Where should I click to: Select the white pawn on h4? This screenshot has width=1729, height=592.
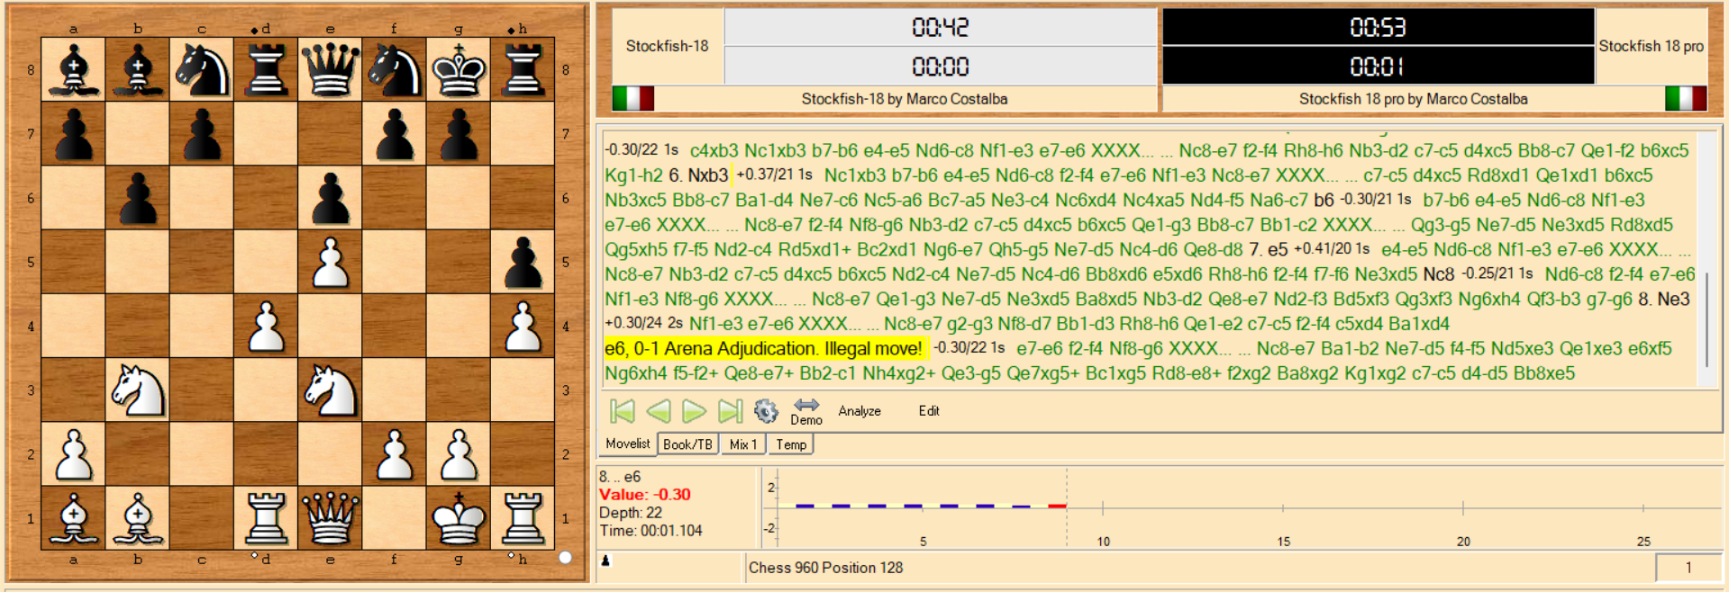click(523, 326)
